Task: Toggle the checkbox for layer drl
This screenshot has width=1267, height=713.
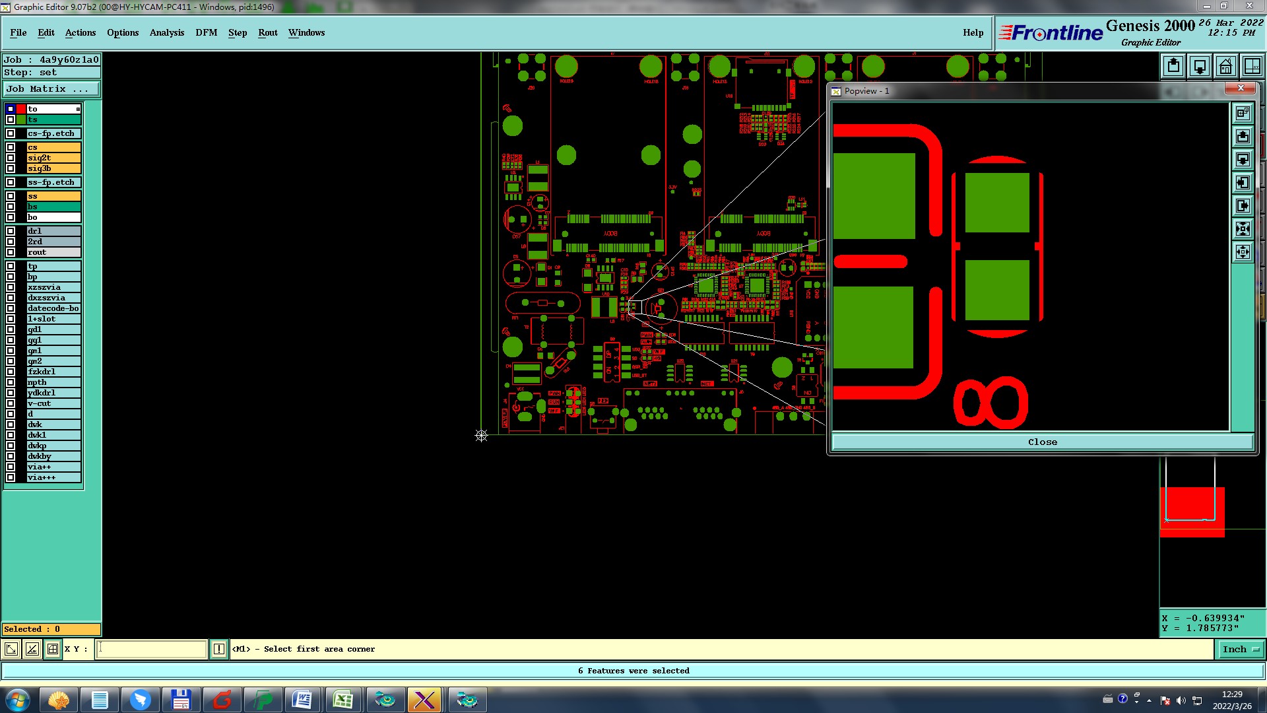Action: [x=11, y=231]
